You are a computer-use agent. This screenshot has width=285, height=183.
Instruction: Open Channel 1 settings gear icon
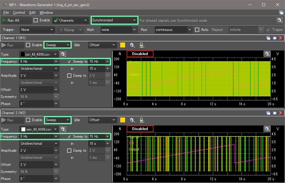(x=132, y=45)
